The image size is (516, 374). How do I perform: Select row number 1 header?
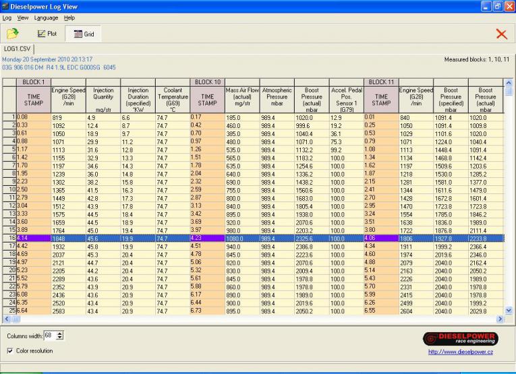point(9,117)
